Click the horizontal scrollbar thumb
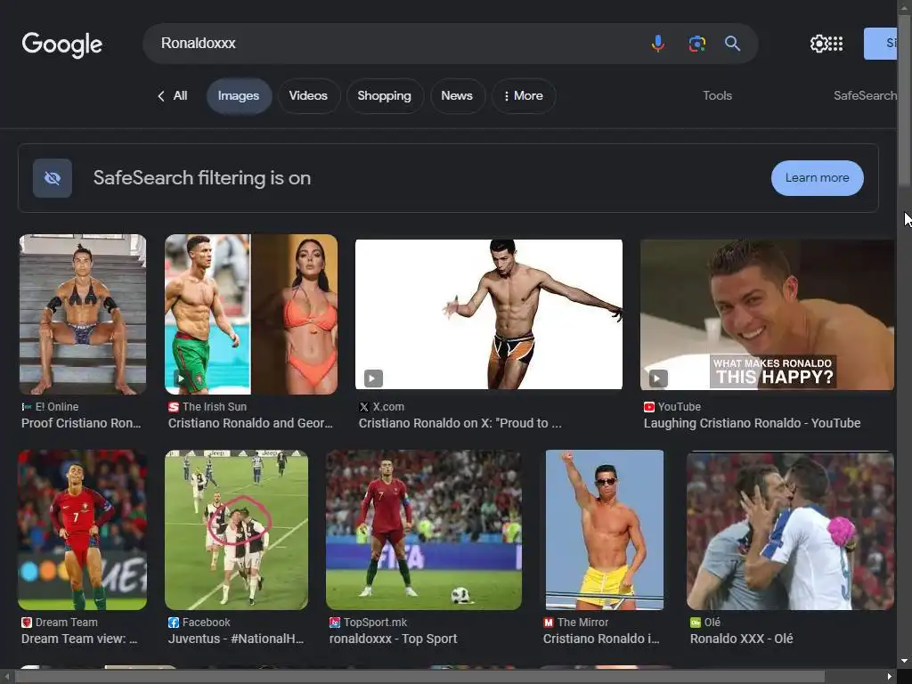Screen dimensions: 912x684 [420, 677]
